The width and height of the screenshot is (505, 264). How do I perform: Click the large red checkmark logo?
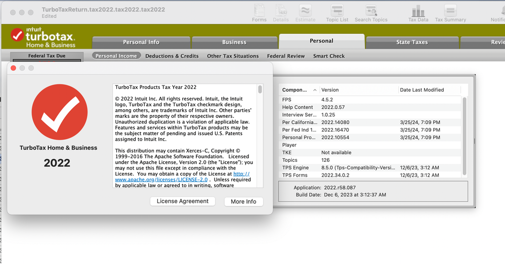pos(60,112)
